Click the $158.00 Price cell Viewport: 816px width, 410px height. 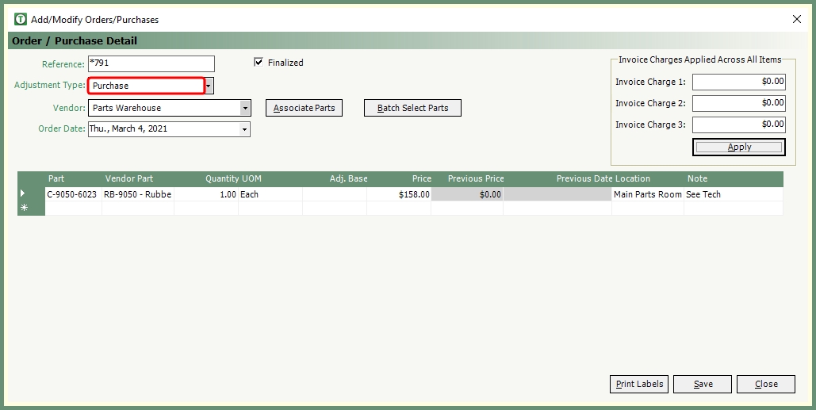399,194
